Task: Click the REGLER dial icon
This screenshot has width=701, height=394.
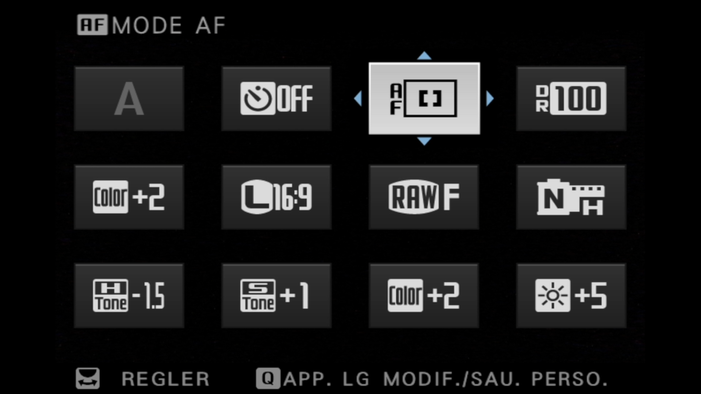Action: click(88, 378)
